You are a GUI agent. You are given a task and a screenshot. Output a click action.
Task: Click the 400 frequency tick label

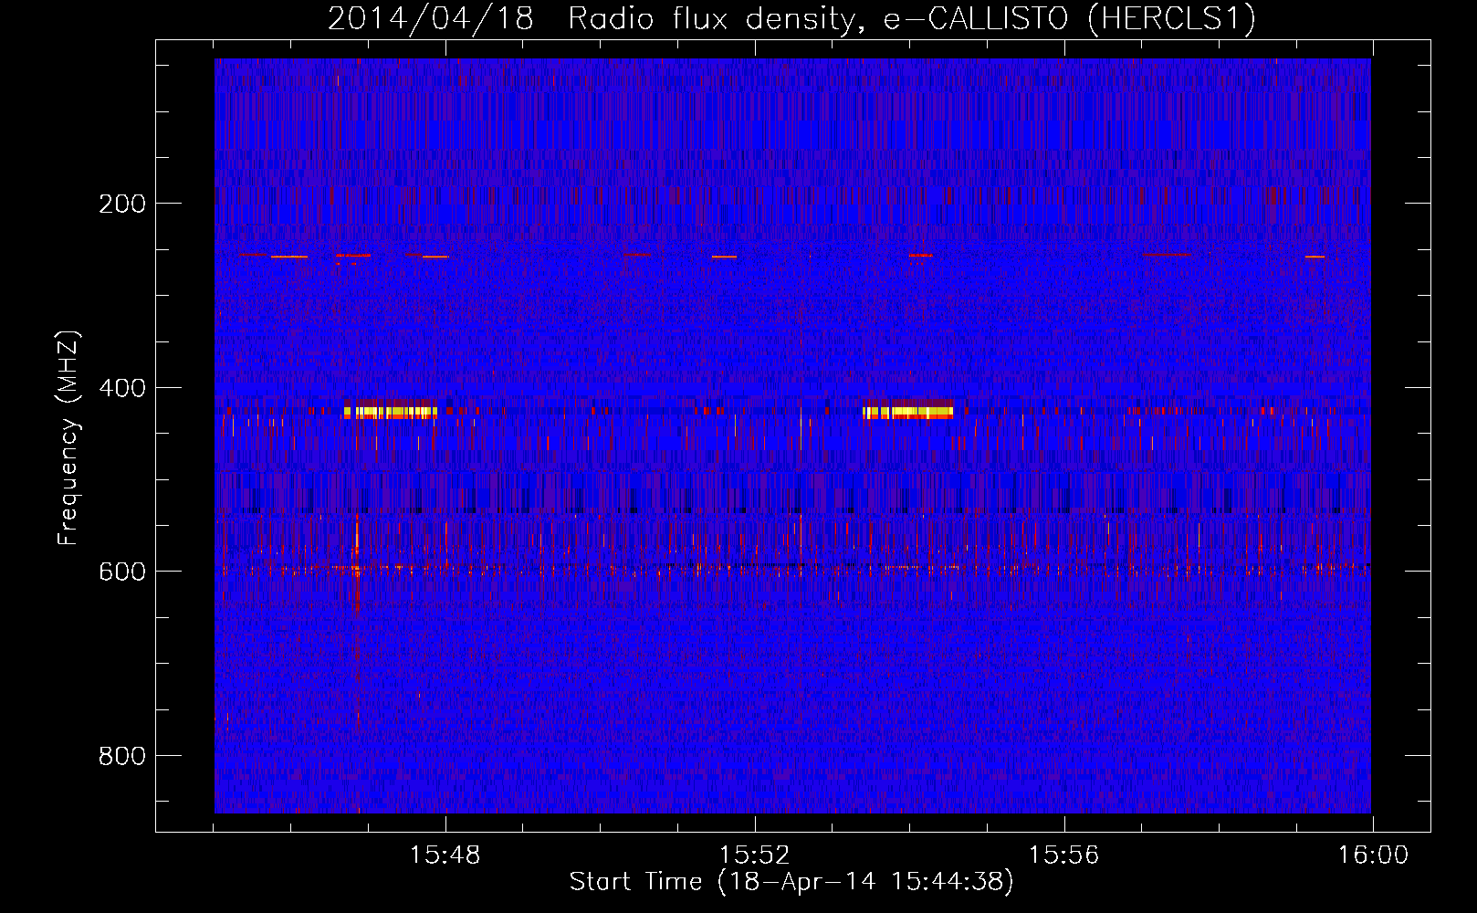(121, 388)
